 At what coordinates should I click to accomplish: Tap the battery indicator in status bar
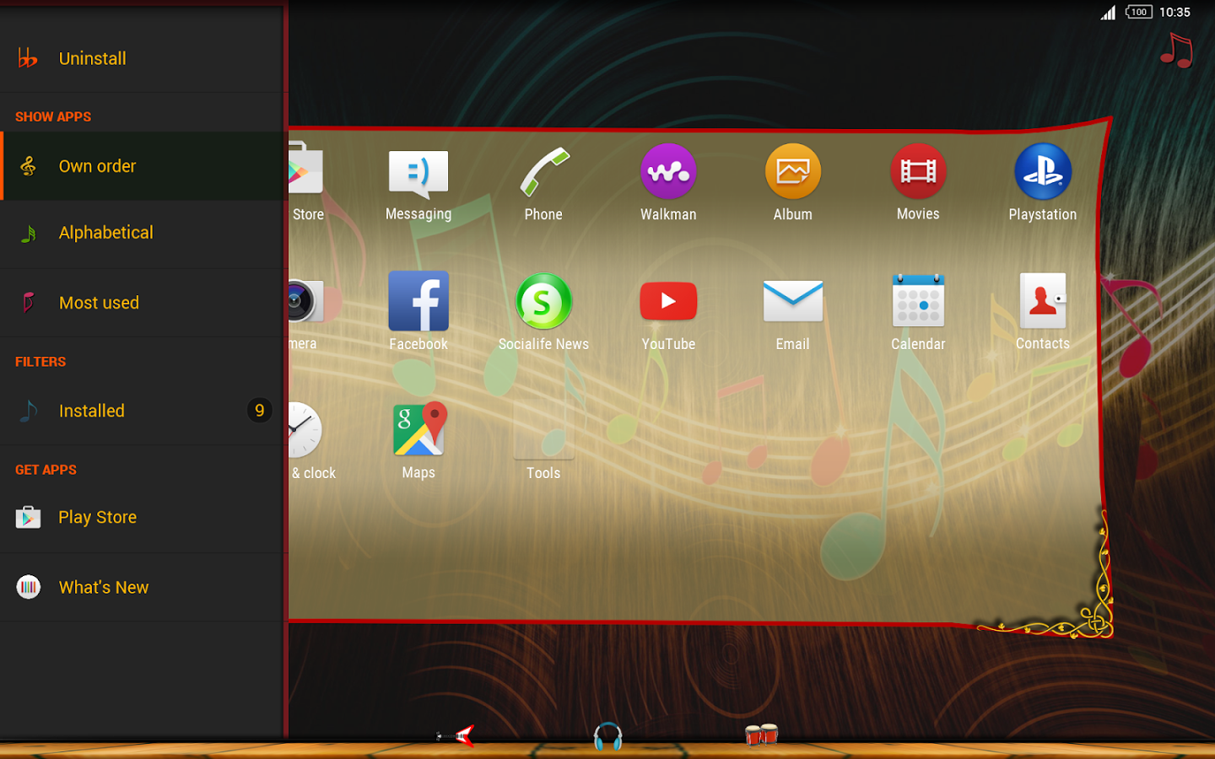point(1138,12)
